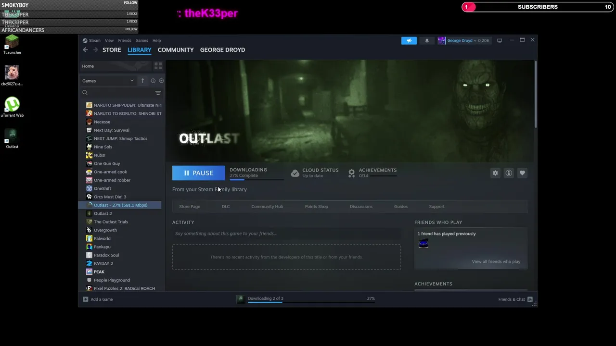This screenshot has height=346, width=616.
Task: Click the downloading game thumbnail in bottom bar
Action: pos(241,299)
